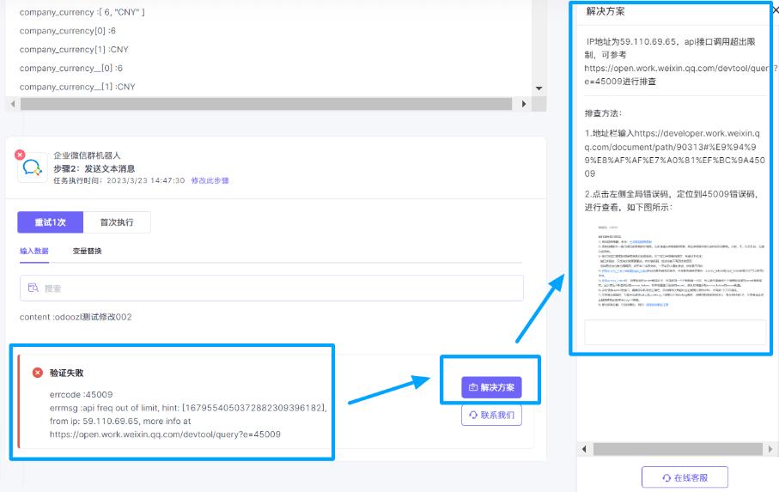Click the open.work.weixin.qq.com URL in the error message
Screen dimensions: 779x492
click(x=165, y=434)
